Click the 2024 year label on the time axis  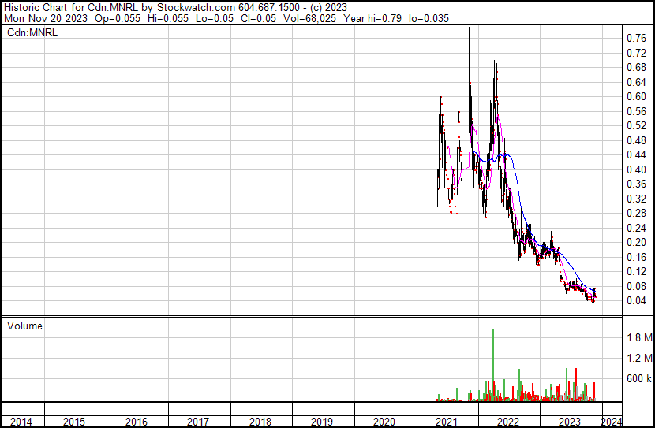coord(612,422)
